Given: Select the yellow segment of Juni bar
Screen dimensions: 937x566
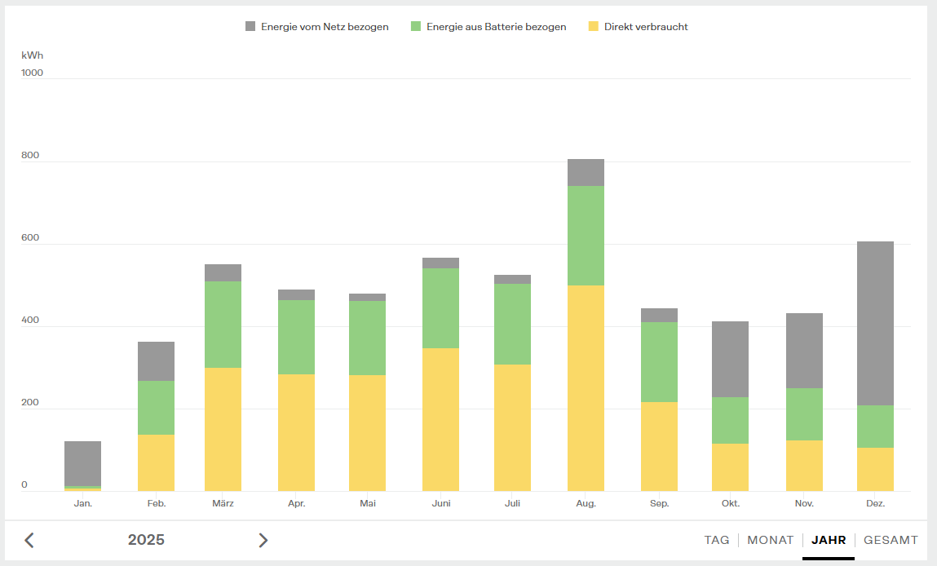Looking at the screenshot, I should (440, 419).
